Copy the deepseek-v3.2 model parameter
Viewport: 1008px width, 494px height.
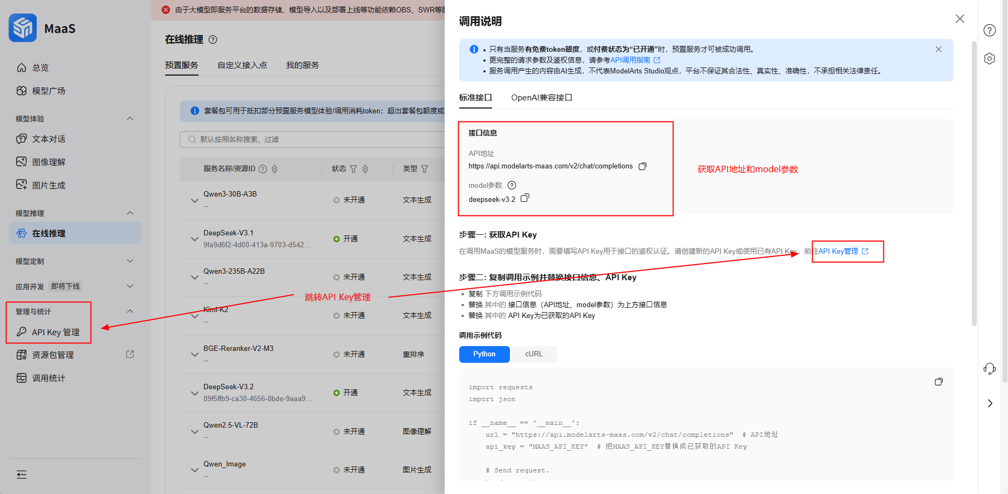[x=525, y=198]
